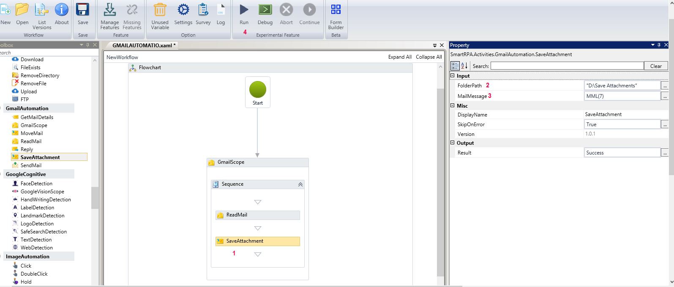Viewport: 674px width, 287px height.
Task: Start Debug mode from toolbar
Action: pyautogui.click(x=265, y=10)
